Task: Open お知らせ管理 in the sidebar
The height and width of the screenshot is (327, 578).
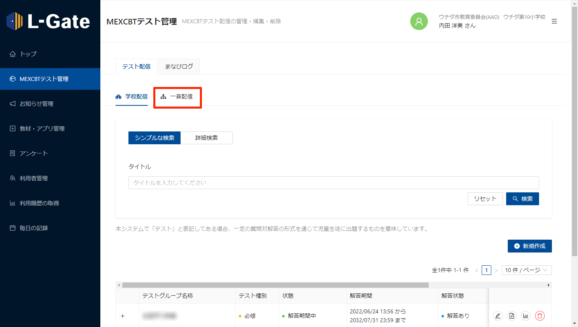Action: [37, 104]
